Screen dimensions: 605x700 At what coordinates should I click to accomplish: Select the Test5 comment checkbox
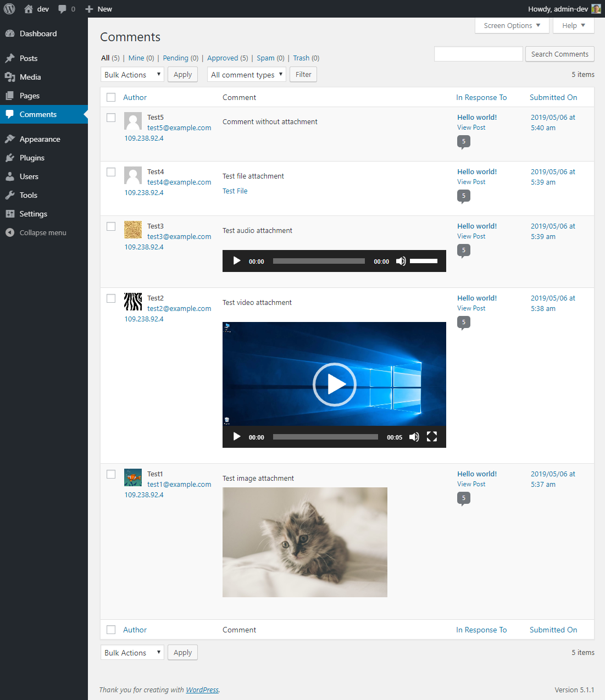(x=111, y=118)
